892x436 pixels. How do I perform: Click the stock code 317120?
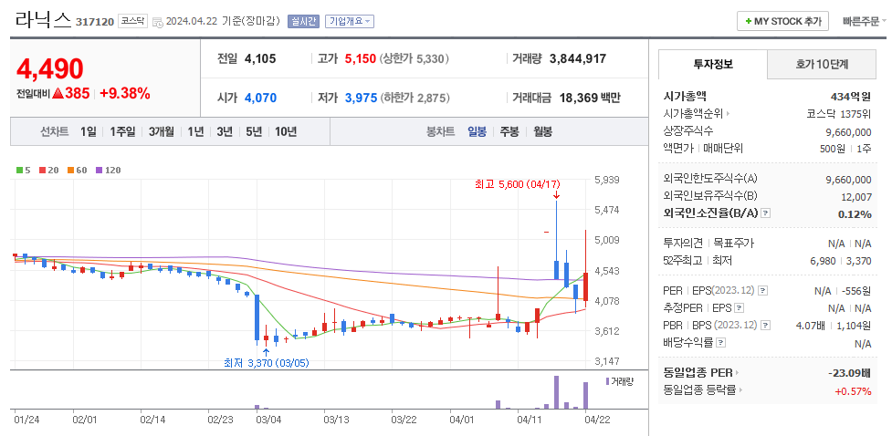95,22
